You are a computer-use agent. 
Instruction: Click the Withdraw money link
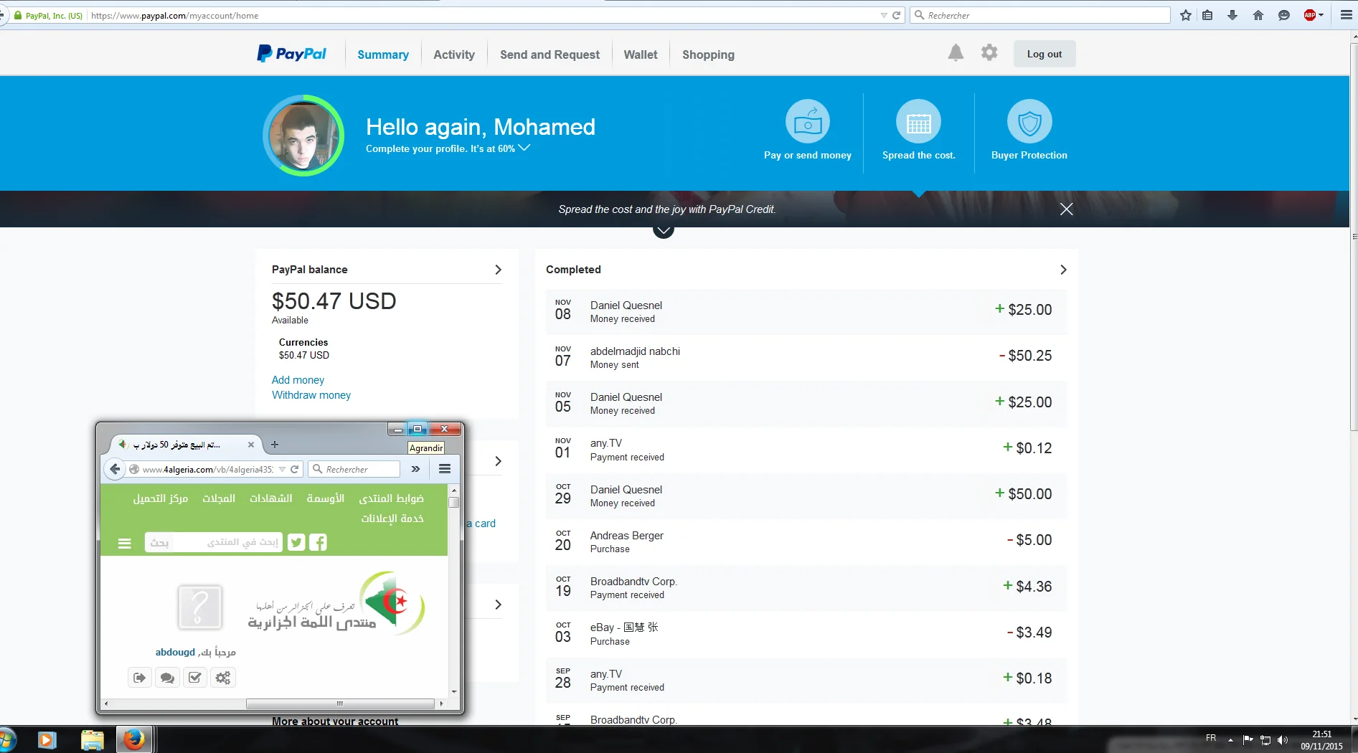pyautogui.click(x=311, y=395)
